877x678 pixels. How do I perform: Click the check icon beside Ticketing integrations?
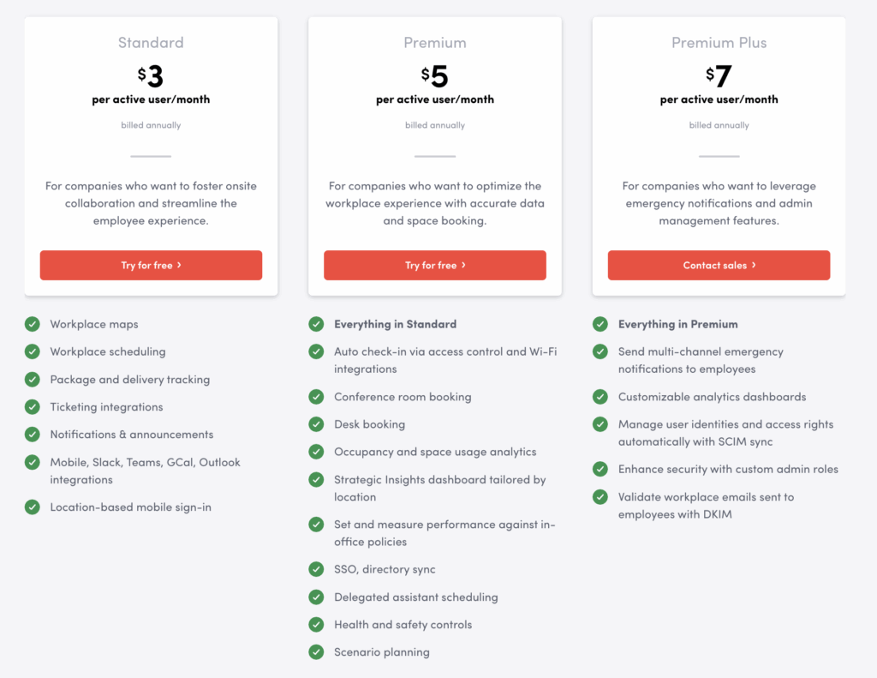click(x=33, y=407)
